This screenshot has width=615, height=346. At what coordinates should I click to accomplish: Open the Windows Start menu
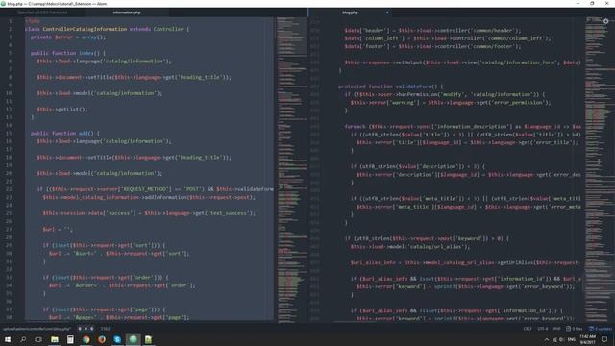pyautogui.click(x=8, y=339)
